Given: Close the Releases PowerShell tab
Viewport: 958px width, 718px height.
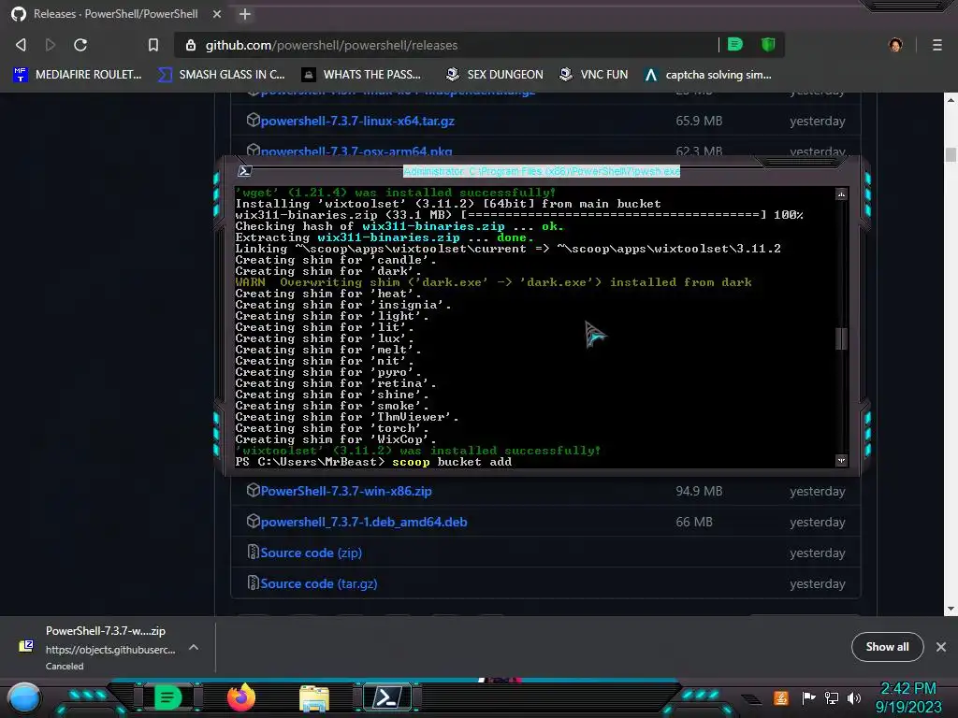Looking at the screenshot, I should (217, 14).
